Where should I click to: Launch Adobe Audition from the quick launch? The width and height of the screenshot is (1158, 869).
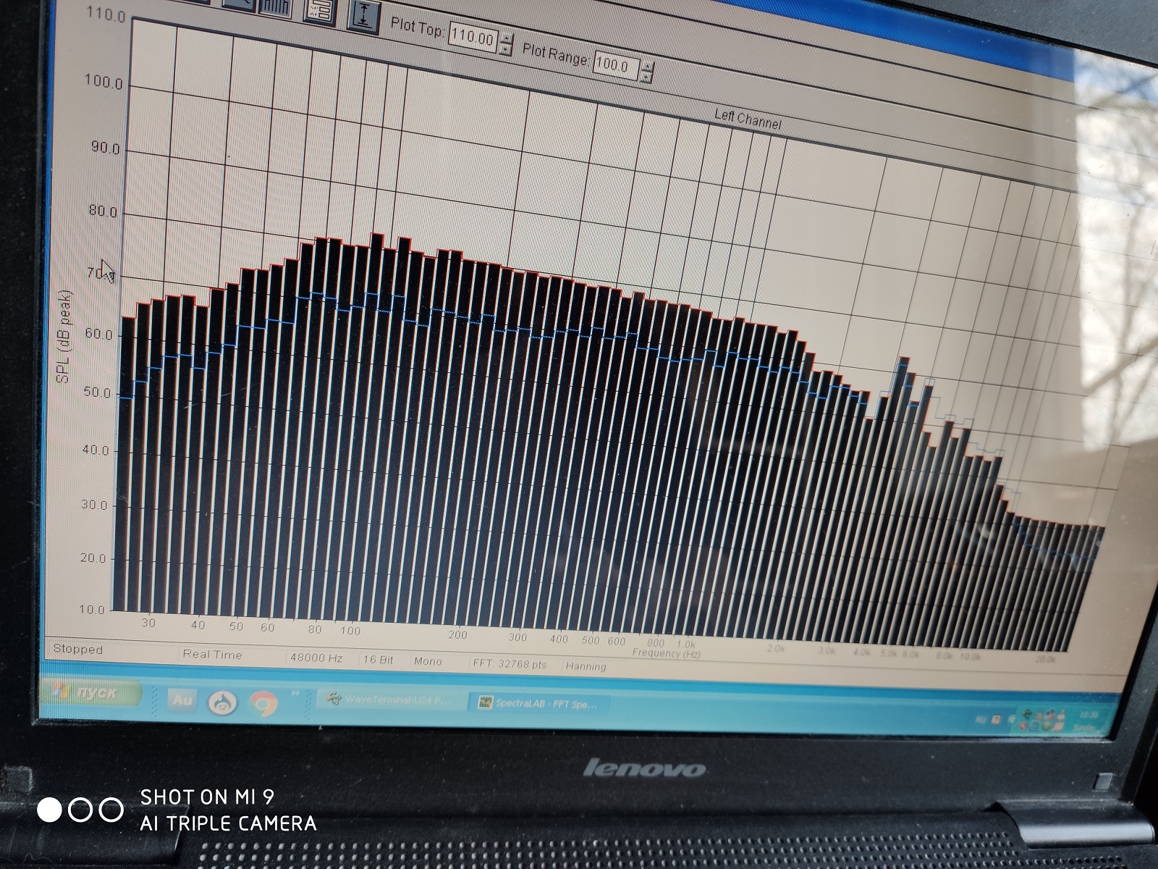tap(182, 700)
